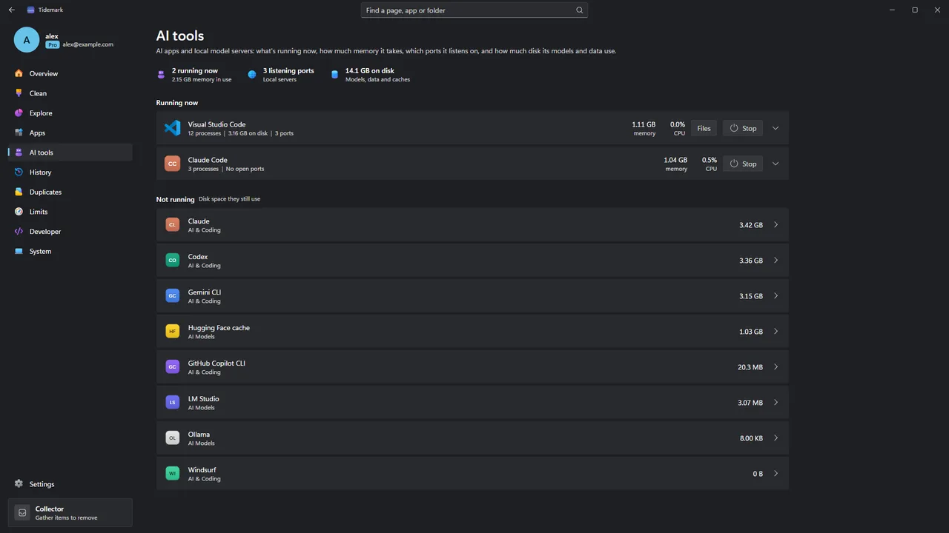The image size is (949, 533).
Task: Focus the Find a page search box
Action: click(x=474, y=10)
